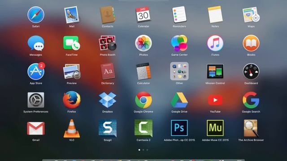The height and width of the screenshot is (161, 287).
Task: Open VLC media player
Action: [x=72, y=128]
